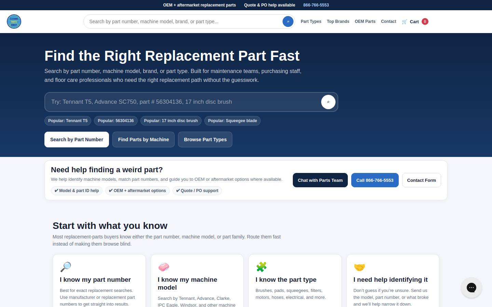Select the Popular: Tennant T5 chip

pos(68,121)
